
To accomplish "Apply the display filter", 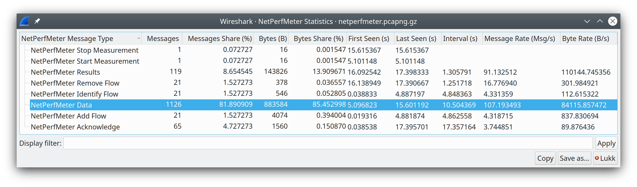I will click(x=606, y=143).
